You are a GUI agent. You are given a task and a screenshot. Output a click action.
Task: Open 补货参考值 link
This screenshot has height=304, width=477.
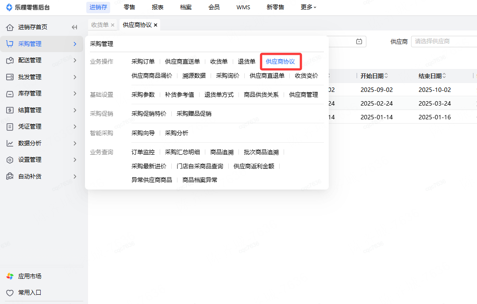point(180,95)
